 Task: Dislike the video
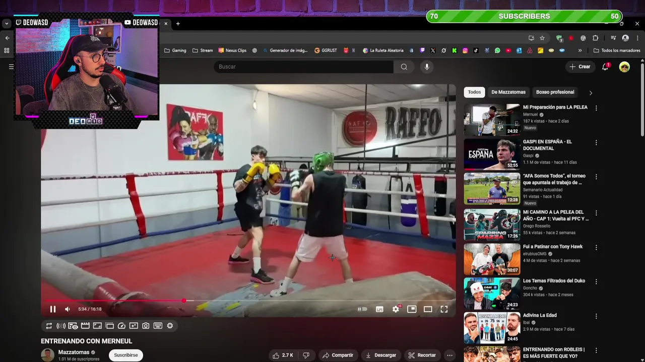tap(306, 355)
